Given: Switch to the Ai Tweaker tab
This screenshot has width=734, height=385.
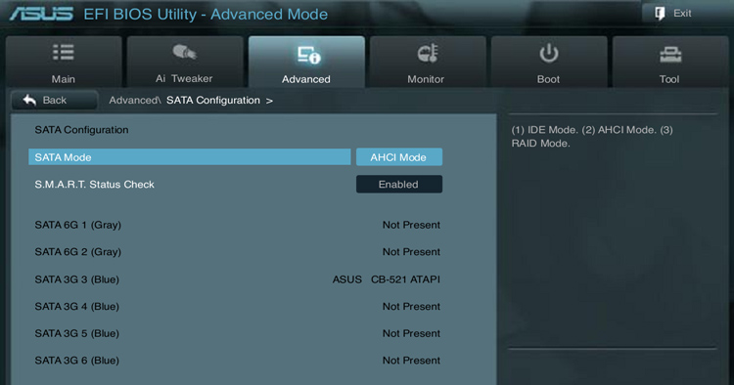Looking at the screenshot, I should point(185,62).
